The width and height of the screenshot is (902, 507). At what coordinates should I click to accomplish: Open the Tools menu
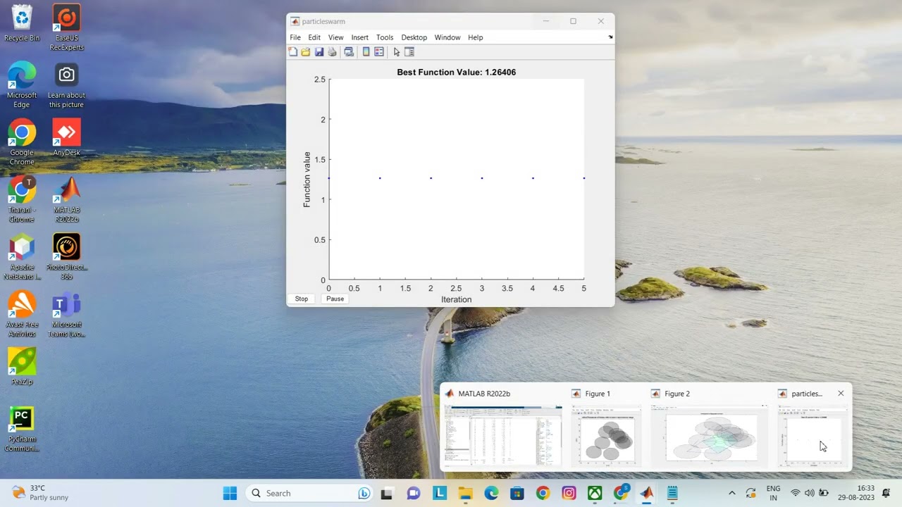click(385, 37)
